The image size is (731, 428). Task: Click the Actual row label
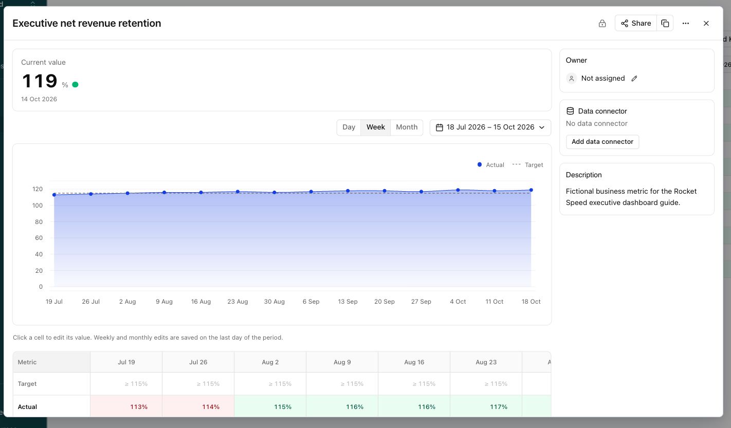pos(28,407)
